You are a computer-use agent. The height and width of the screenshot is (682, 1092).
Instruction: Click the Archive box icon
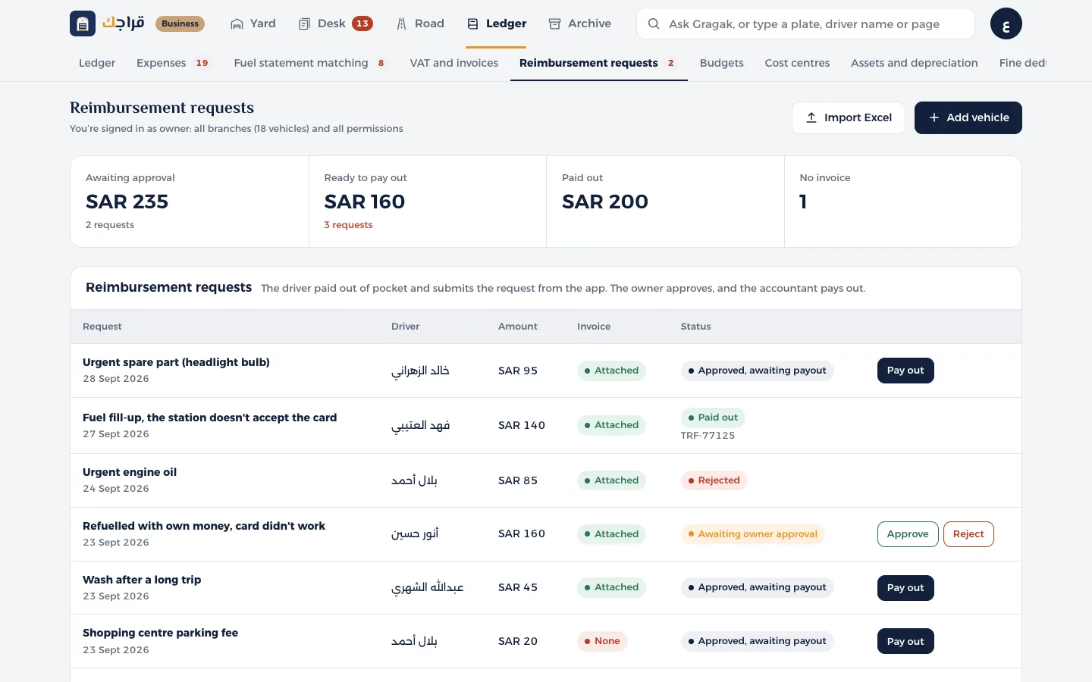tap(554, 24)
